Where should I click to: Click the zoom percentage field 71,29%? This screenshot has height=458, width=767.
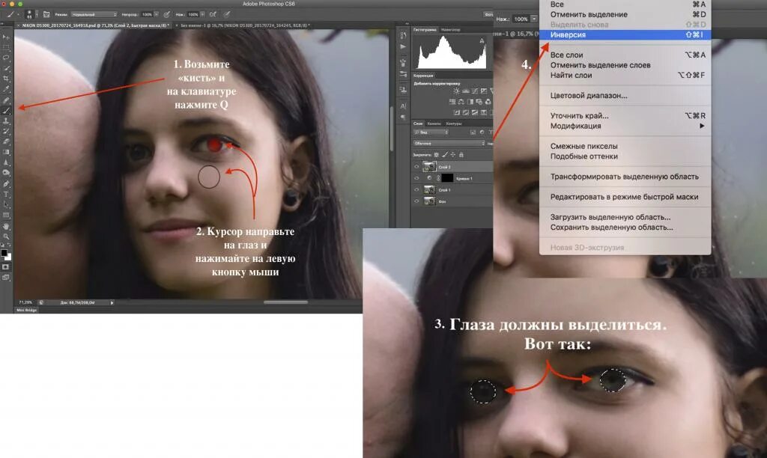(x=25, y=302)
